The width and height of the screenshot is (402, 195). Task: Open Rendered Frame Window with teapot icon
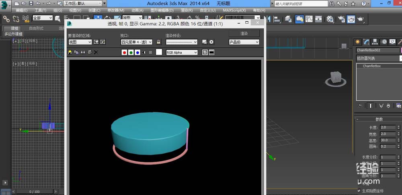pos(351,19)
